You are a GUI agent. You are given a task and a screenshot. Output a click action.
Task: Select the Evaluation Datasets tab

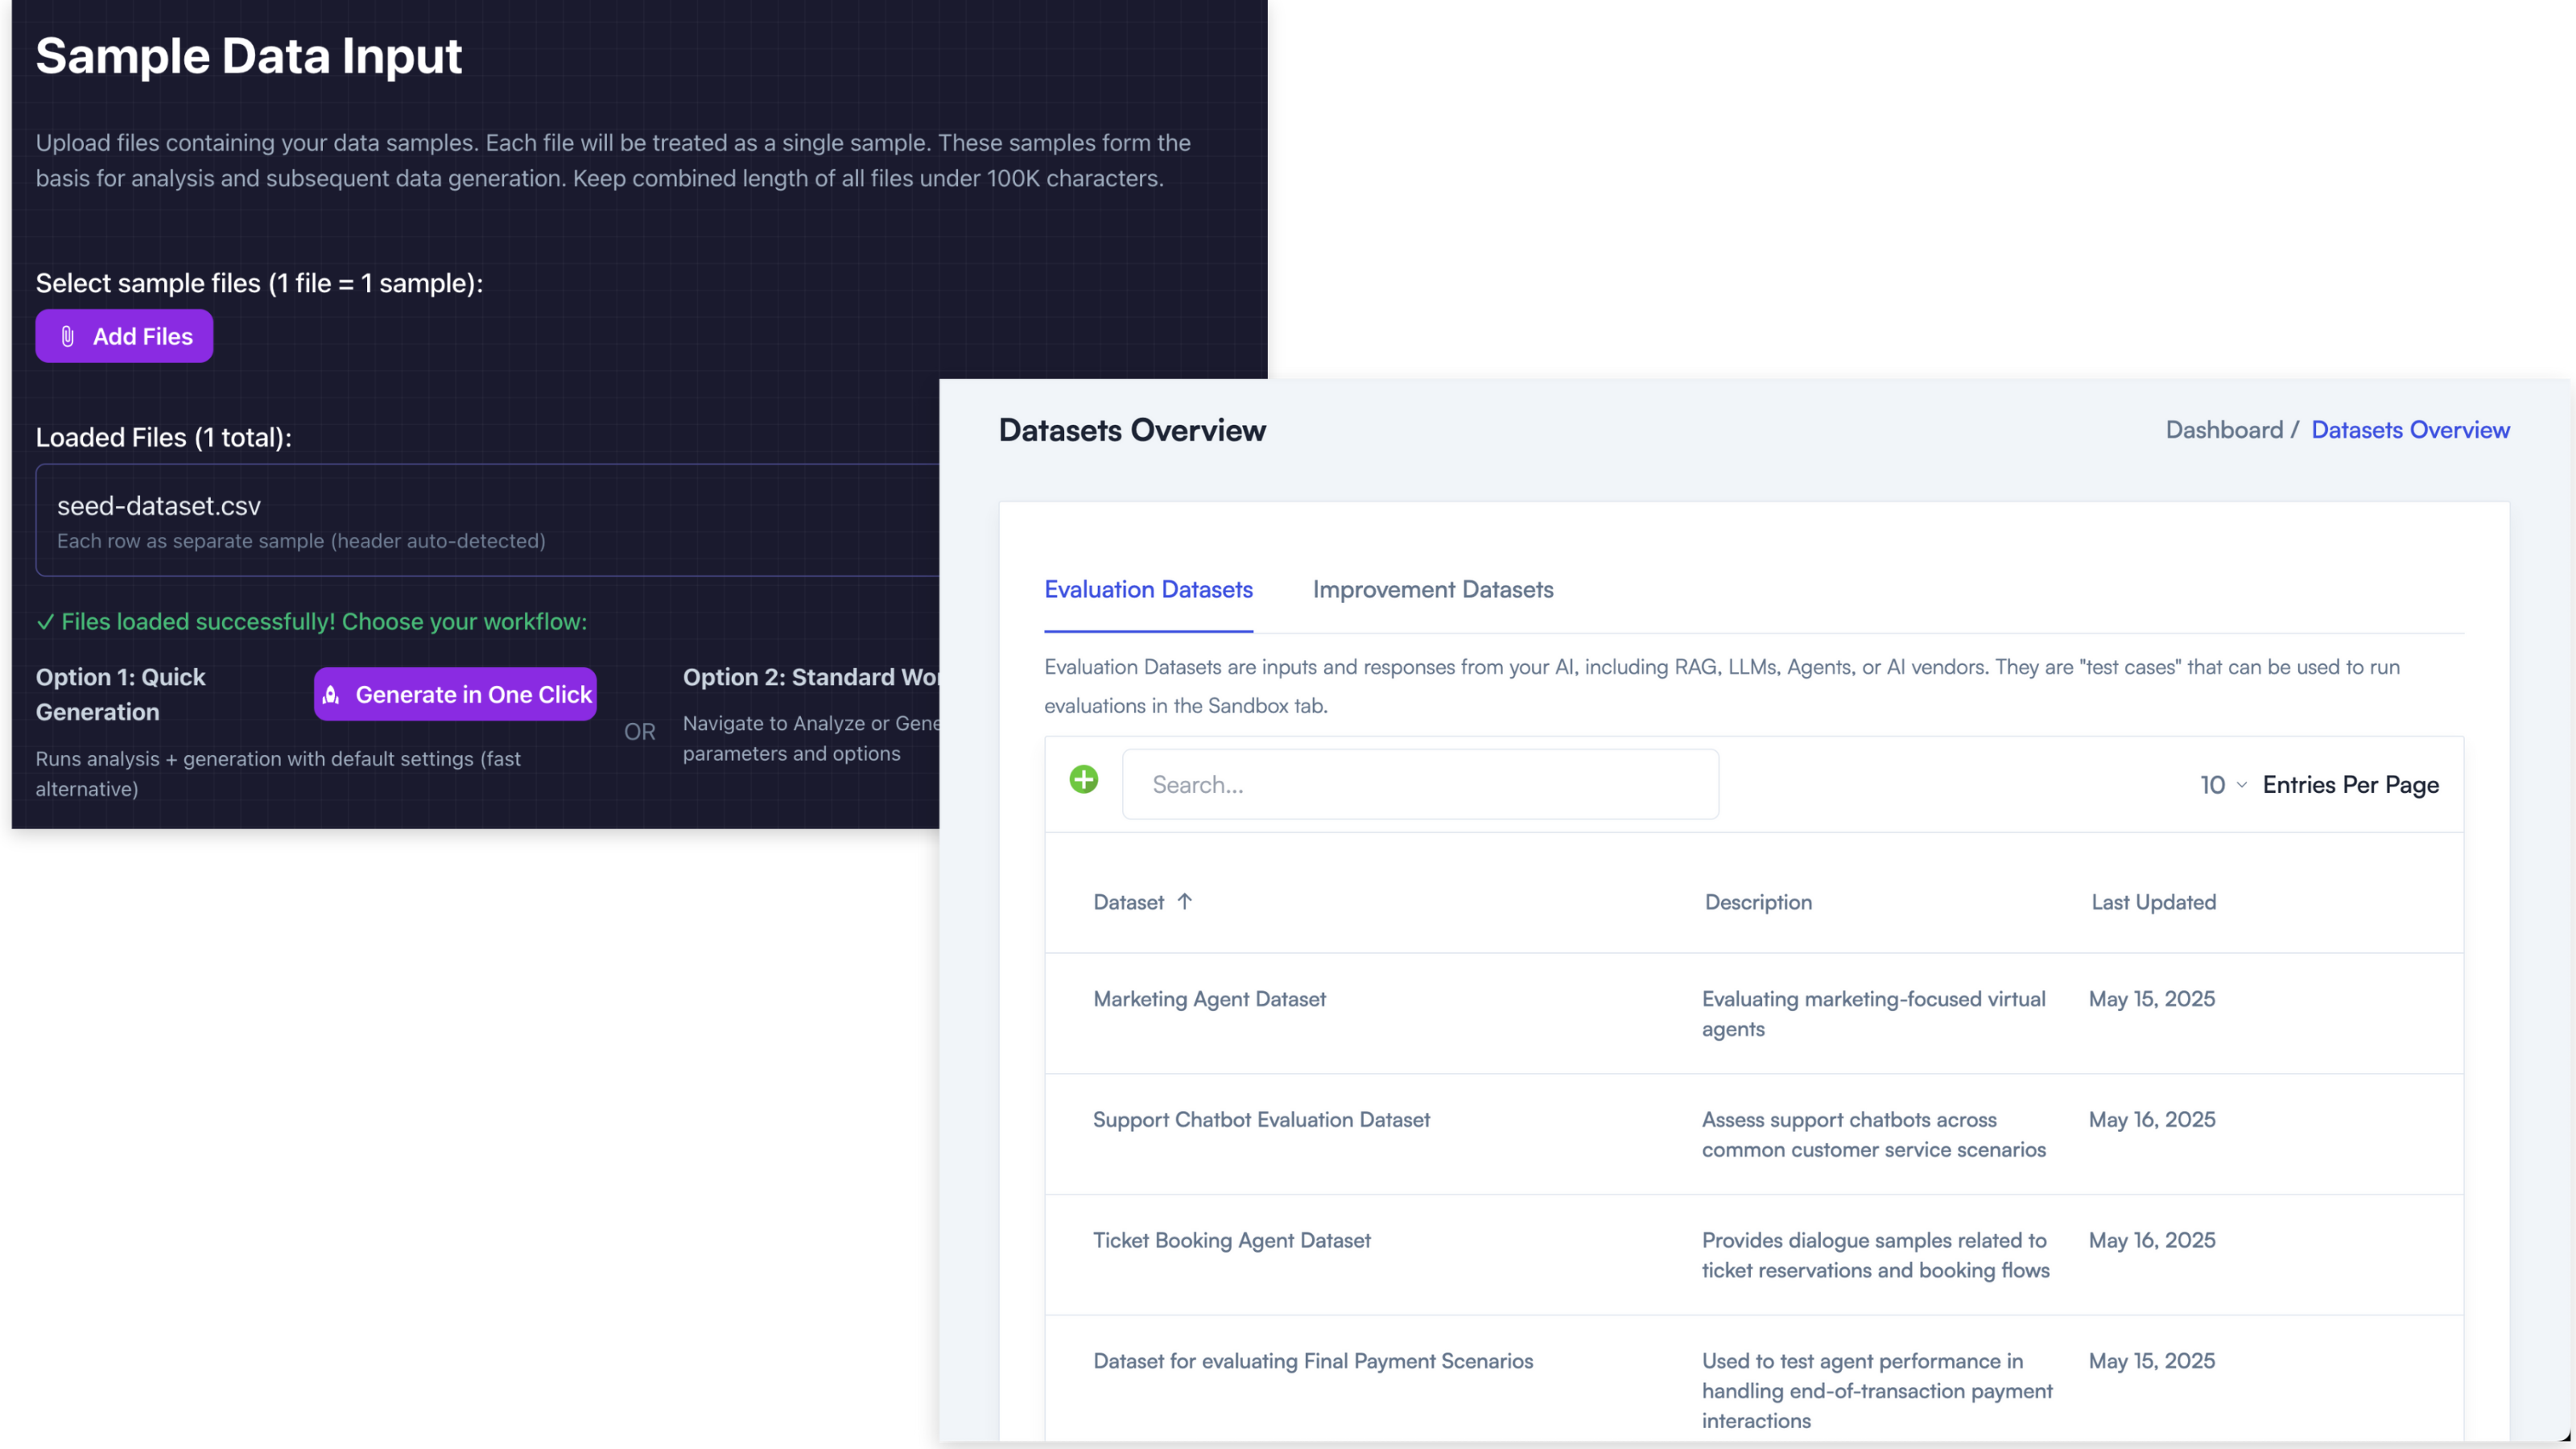click(x=1147, y=590)
